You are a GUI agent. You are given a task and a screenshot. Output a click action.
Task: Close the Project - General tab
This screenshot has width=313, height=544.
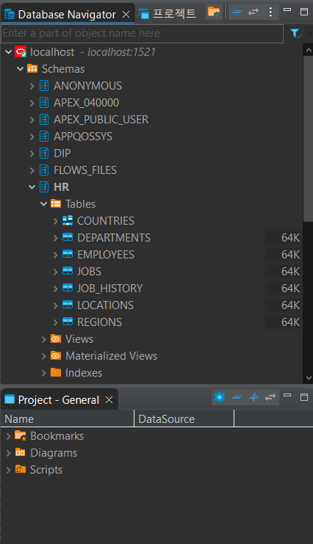pyautogui.click(x=109, y=400)
